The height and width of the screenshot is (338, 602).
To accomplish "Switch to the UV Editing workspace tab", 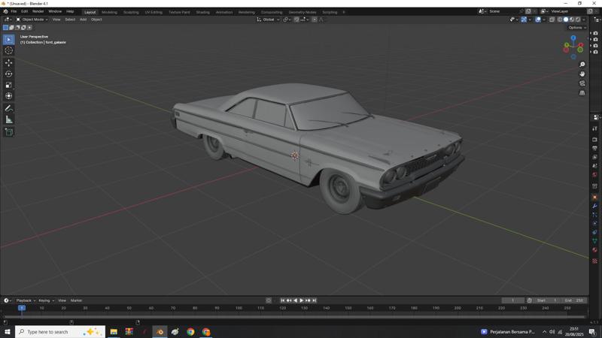I will [x=154, y=12].
